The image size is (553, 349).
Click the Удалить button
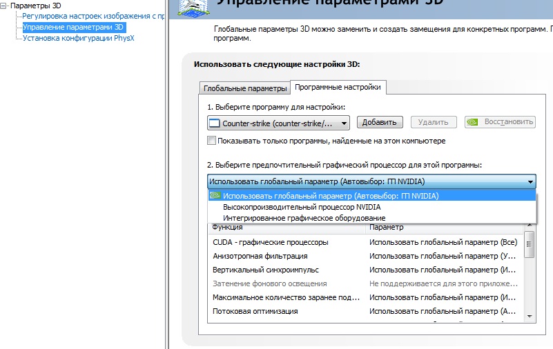pos(434,122)
